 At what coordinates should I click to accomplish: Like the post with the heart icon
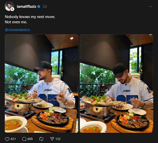pyautogui.click(x=7, y=139)
